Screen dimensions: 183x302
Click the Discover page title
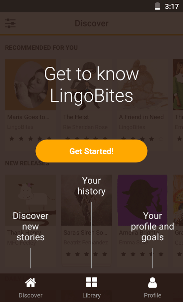[x=92, y=23]
